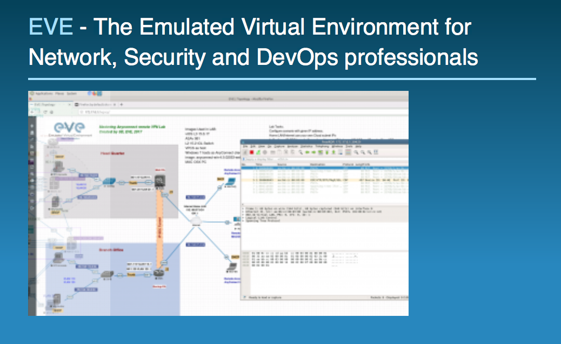Select the blue switch icon in Head Quarter
This screenshot has width=561, height=344.
[109, 182]
